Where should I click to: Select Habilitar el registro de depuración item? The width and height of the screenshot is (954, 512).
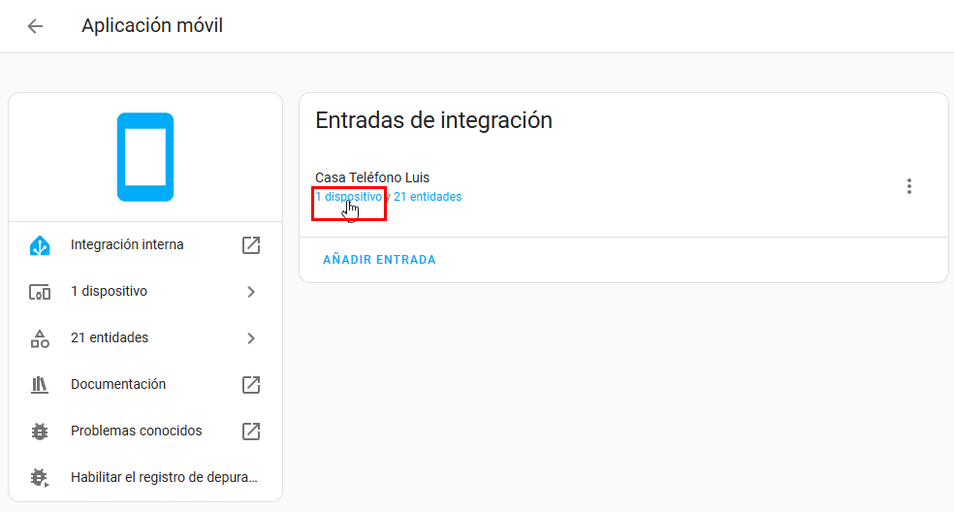[x=164, y=478]
